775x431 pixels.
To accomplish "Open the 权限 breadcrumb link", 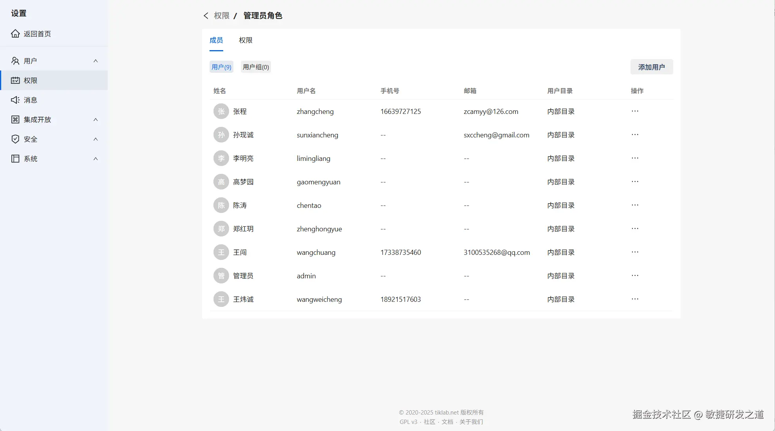I will (x=221, y=16).
